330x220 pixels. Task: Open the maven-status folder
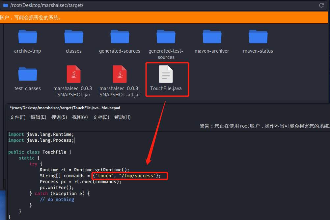point(258,37)
